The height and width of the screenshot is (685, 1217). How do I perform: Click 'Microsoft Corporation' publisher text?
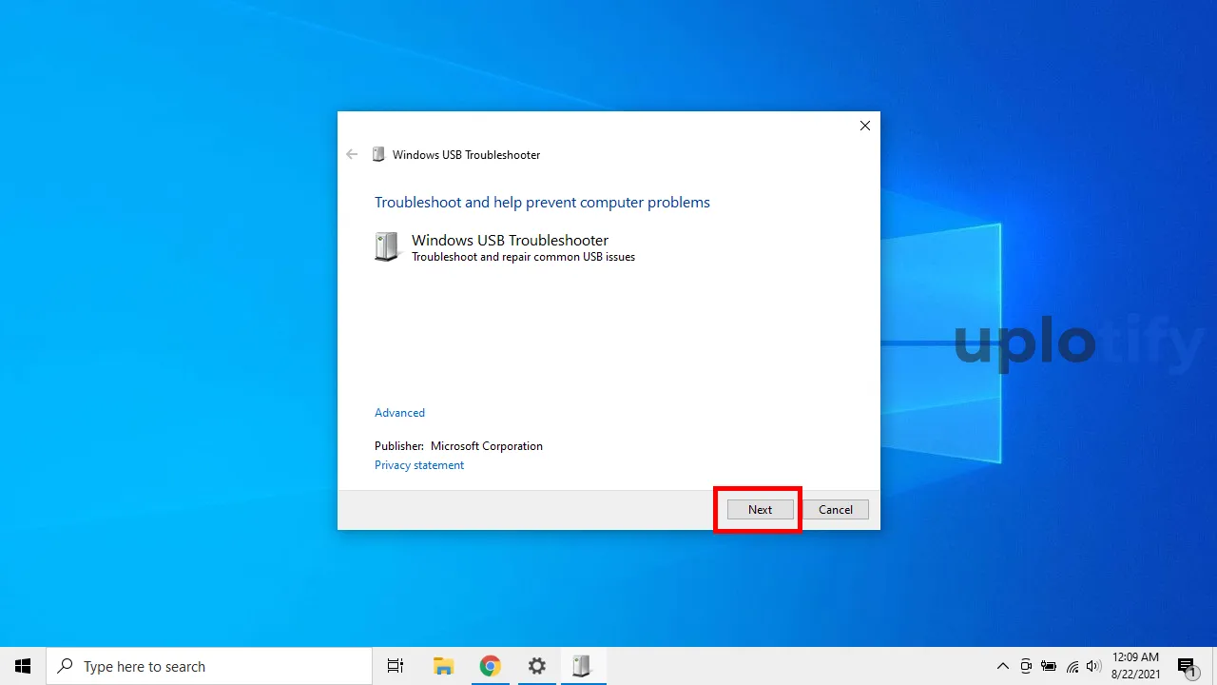487,446
